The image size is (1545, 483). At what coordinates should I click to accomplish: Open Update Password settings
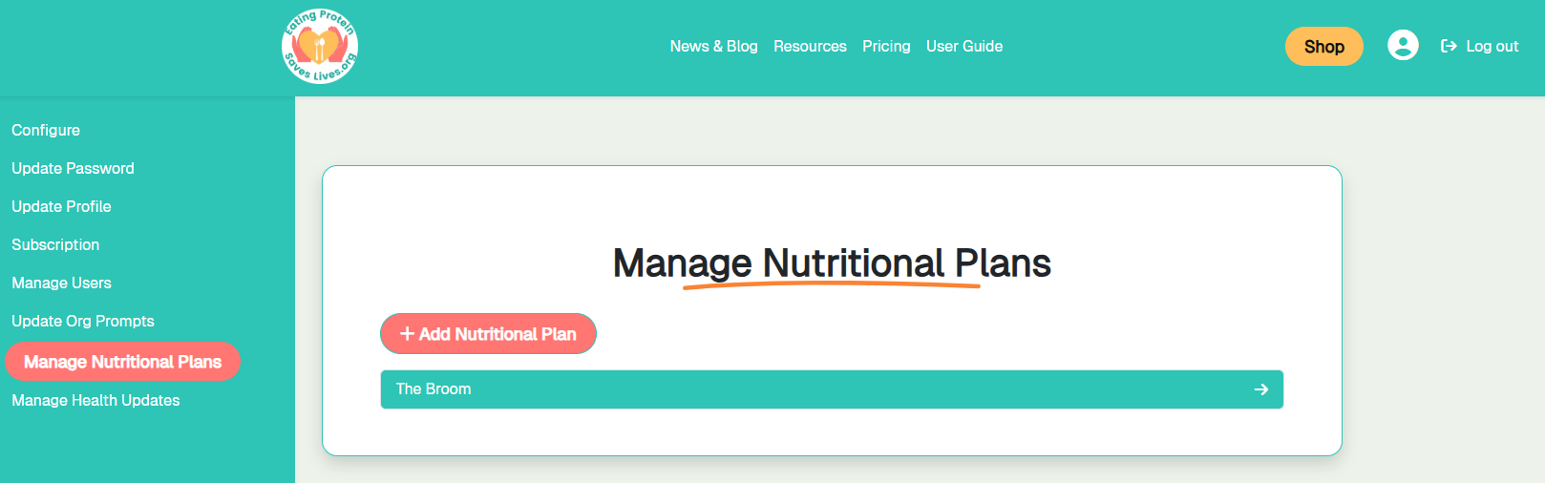click(73, 168)
